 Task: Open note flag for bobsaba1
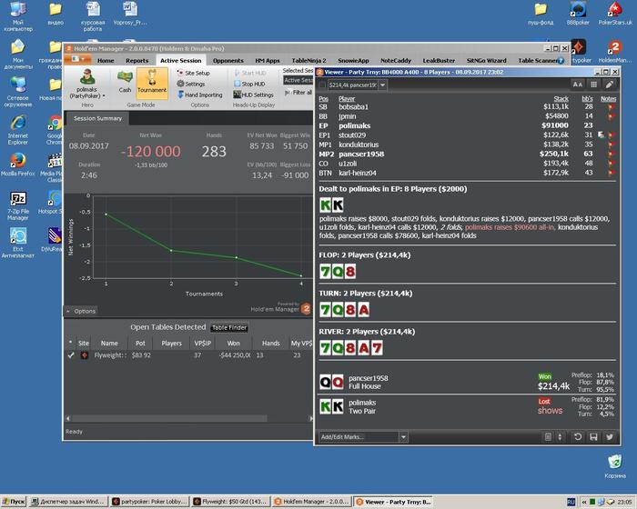(x=611, y=107)
